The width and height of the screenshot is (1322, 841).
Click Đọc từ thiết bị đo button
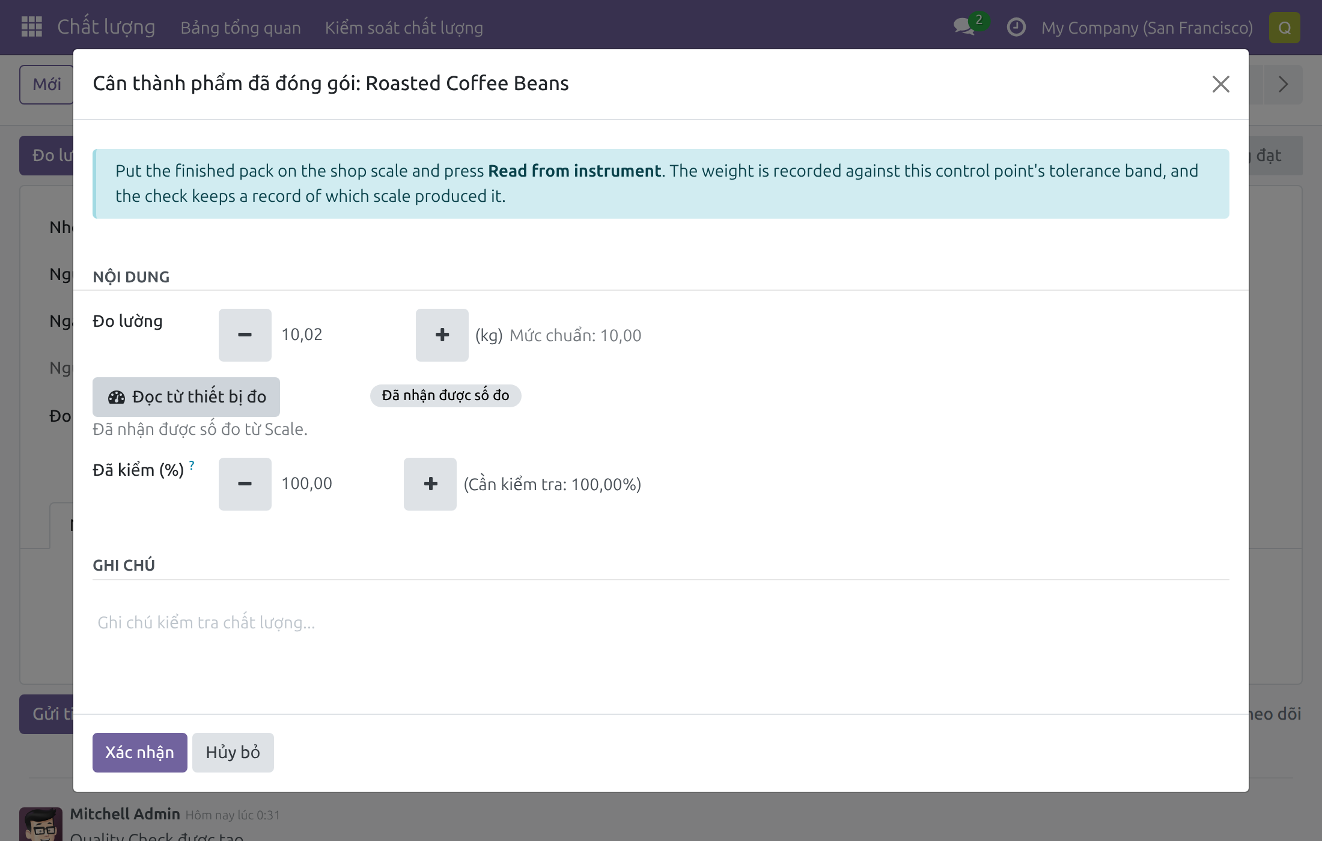[186, 397]
